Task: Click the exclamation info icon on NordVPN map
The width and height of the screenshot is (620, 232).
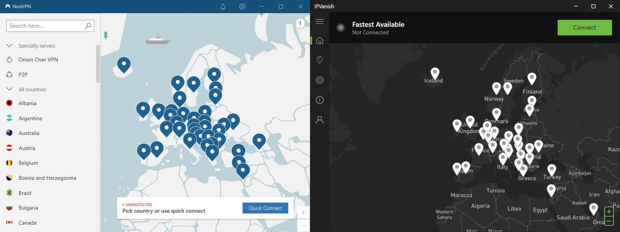Action: [300, 23]
